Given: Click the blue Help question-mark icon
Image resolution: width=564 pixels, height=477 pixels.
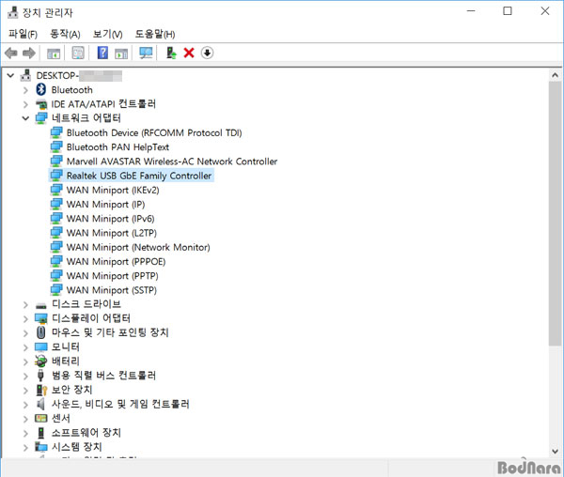Looking at the screenshot, I should pos(102,53).
